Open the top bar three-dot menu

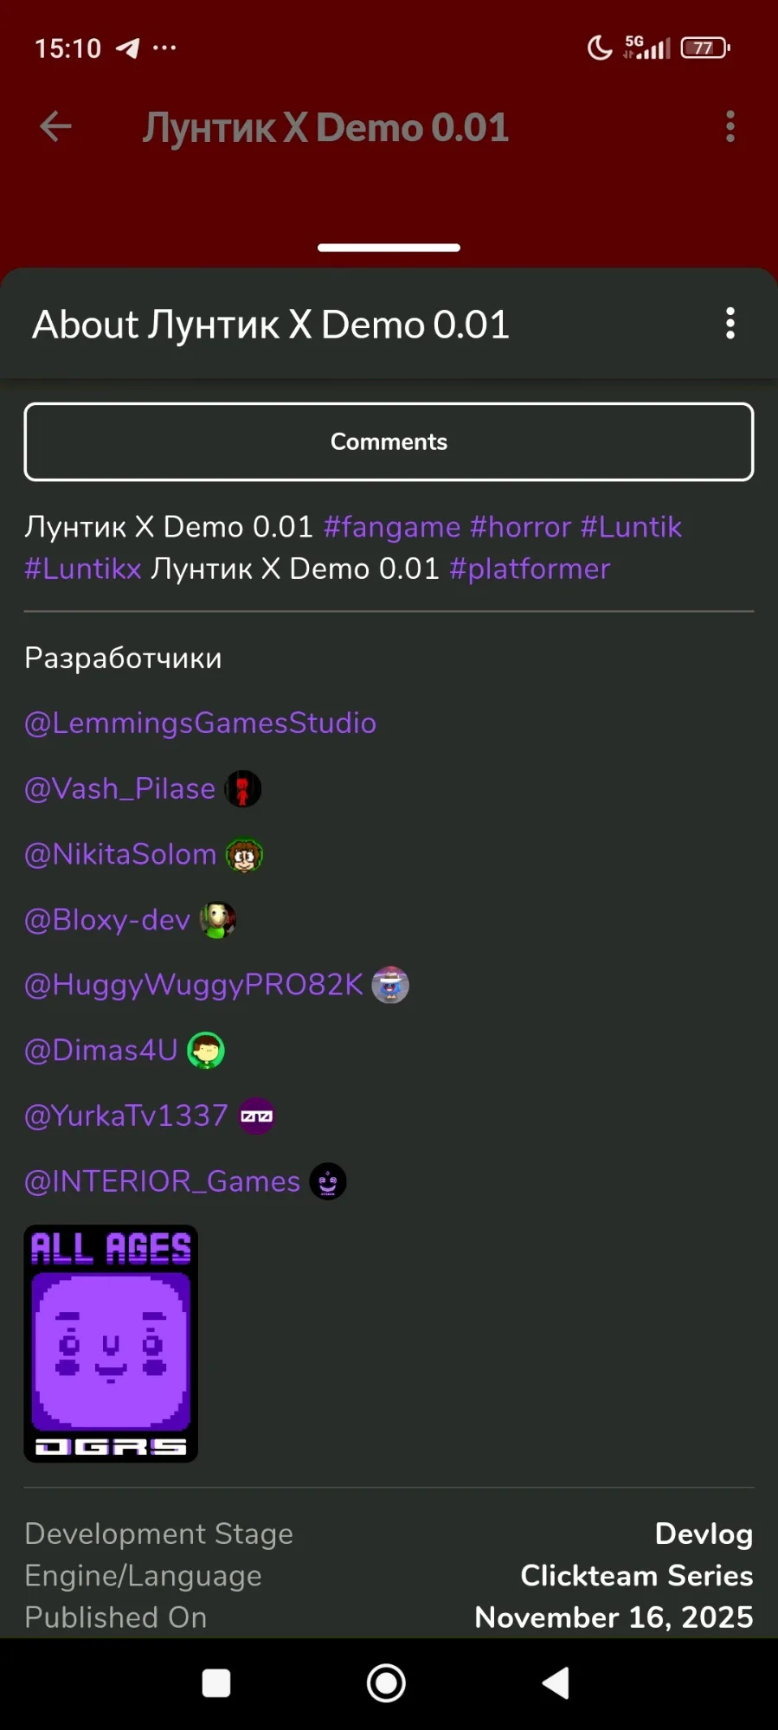[x=730, y=126]
